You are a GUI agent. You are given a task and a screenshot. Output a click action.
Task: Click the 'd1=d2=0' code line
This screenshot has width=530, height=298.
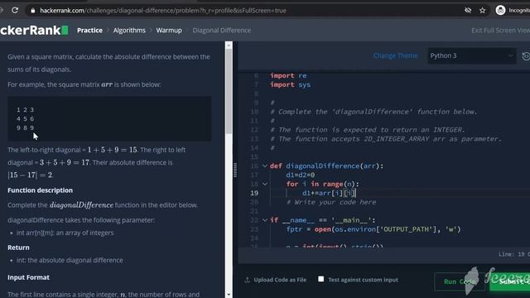300,175
